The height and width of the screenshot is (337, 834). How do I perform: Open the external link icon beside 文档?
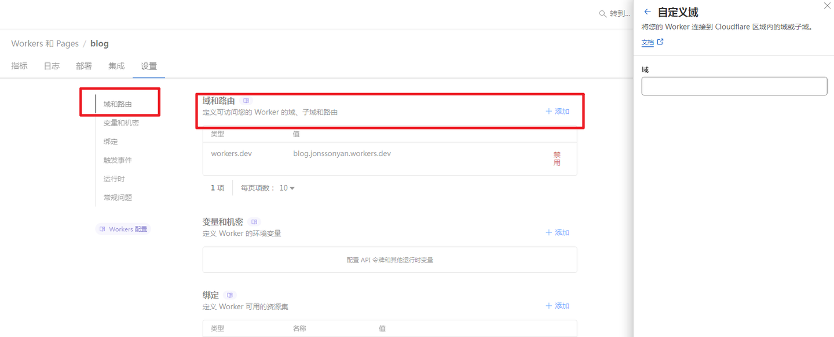(x=660, y=42)
